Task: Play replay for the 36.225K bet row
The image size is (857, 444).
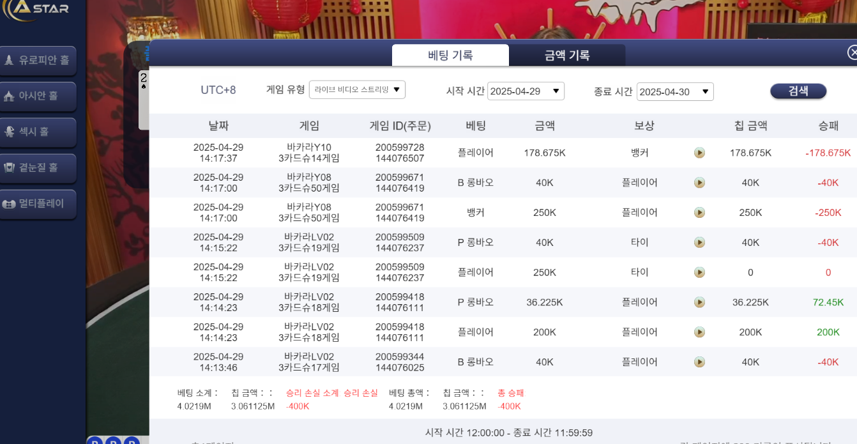Action: tap(699, 302)
